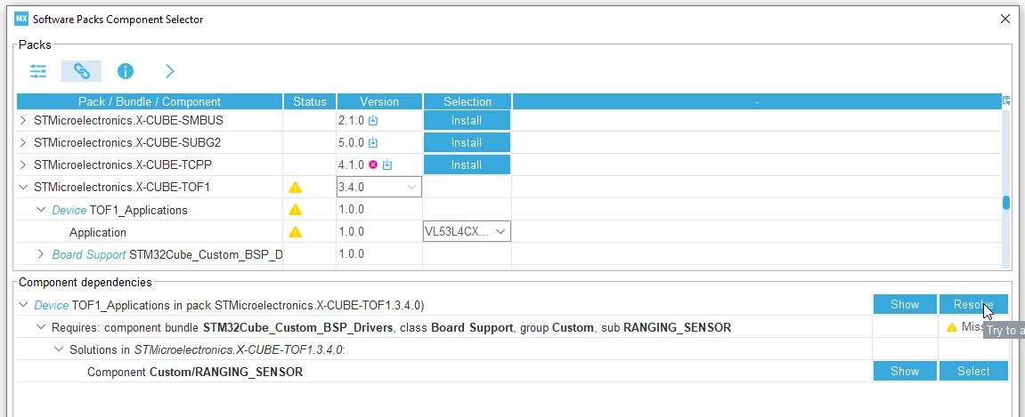Viewport: 1025px width, 417px height.
Task: Close the Software Packs Component Selector window
Action: [x=1005, y=19]
